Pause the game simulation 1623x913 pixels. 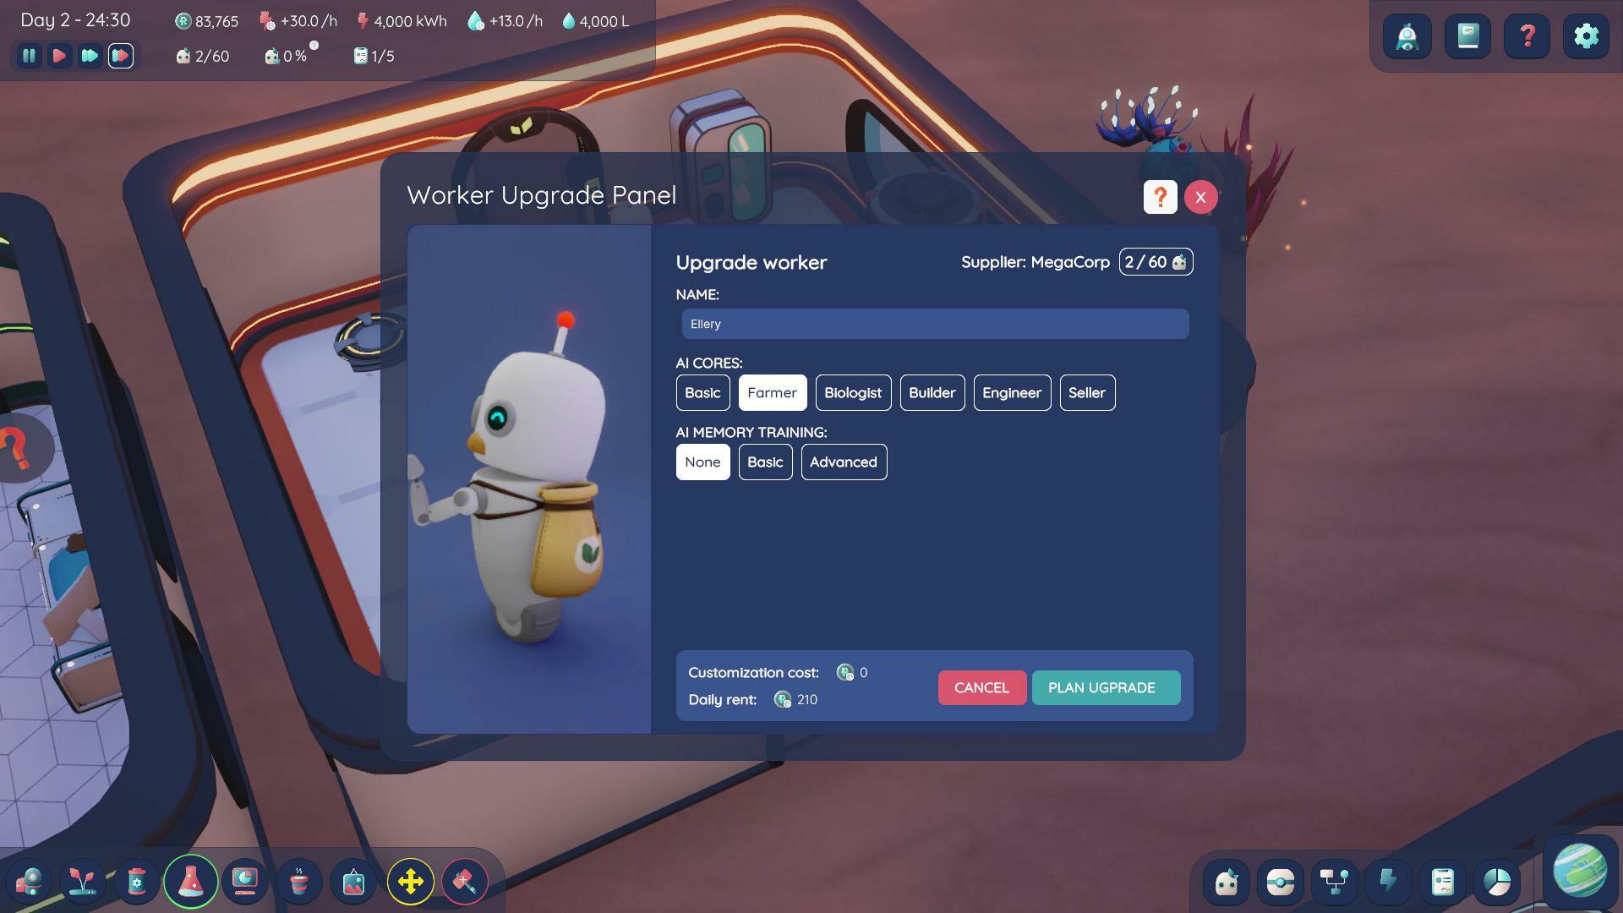pos(29,56)
